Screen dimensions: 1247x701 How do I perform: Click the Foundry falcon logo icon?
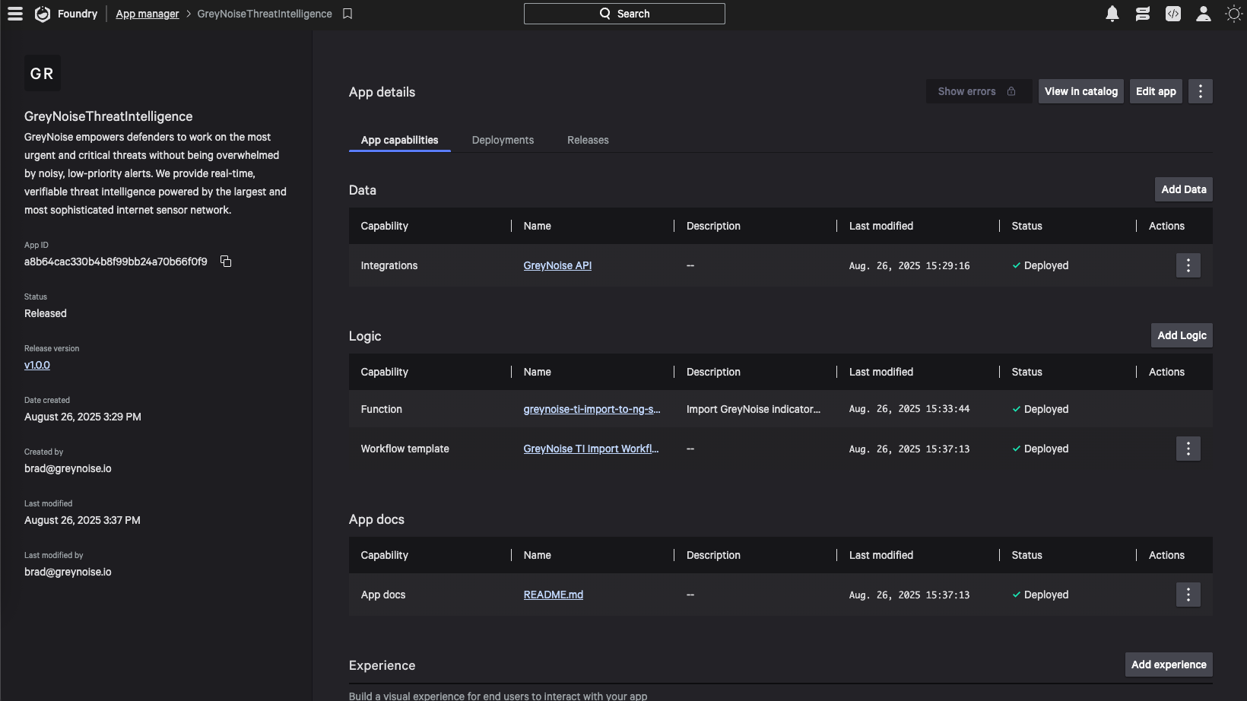(x=43, y=14)
